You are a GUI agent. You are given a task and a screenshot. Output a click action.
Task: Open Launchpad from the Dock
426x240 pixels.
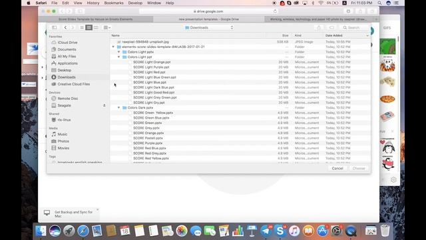[69, 231]
